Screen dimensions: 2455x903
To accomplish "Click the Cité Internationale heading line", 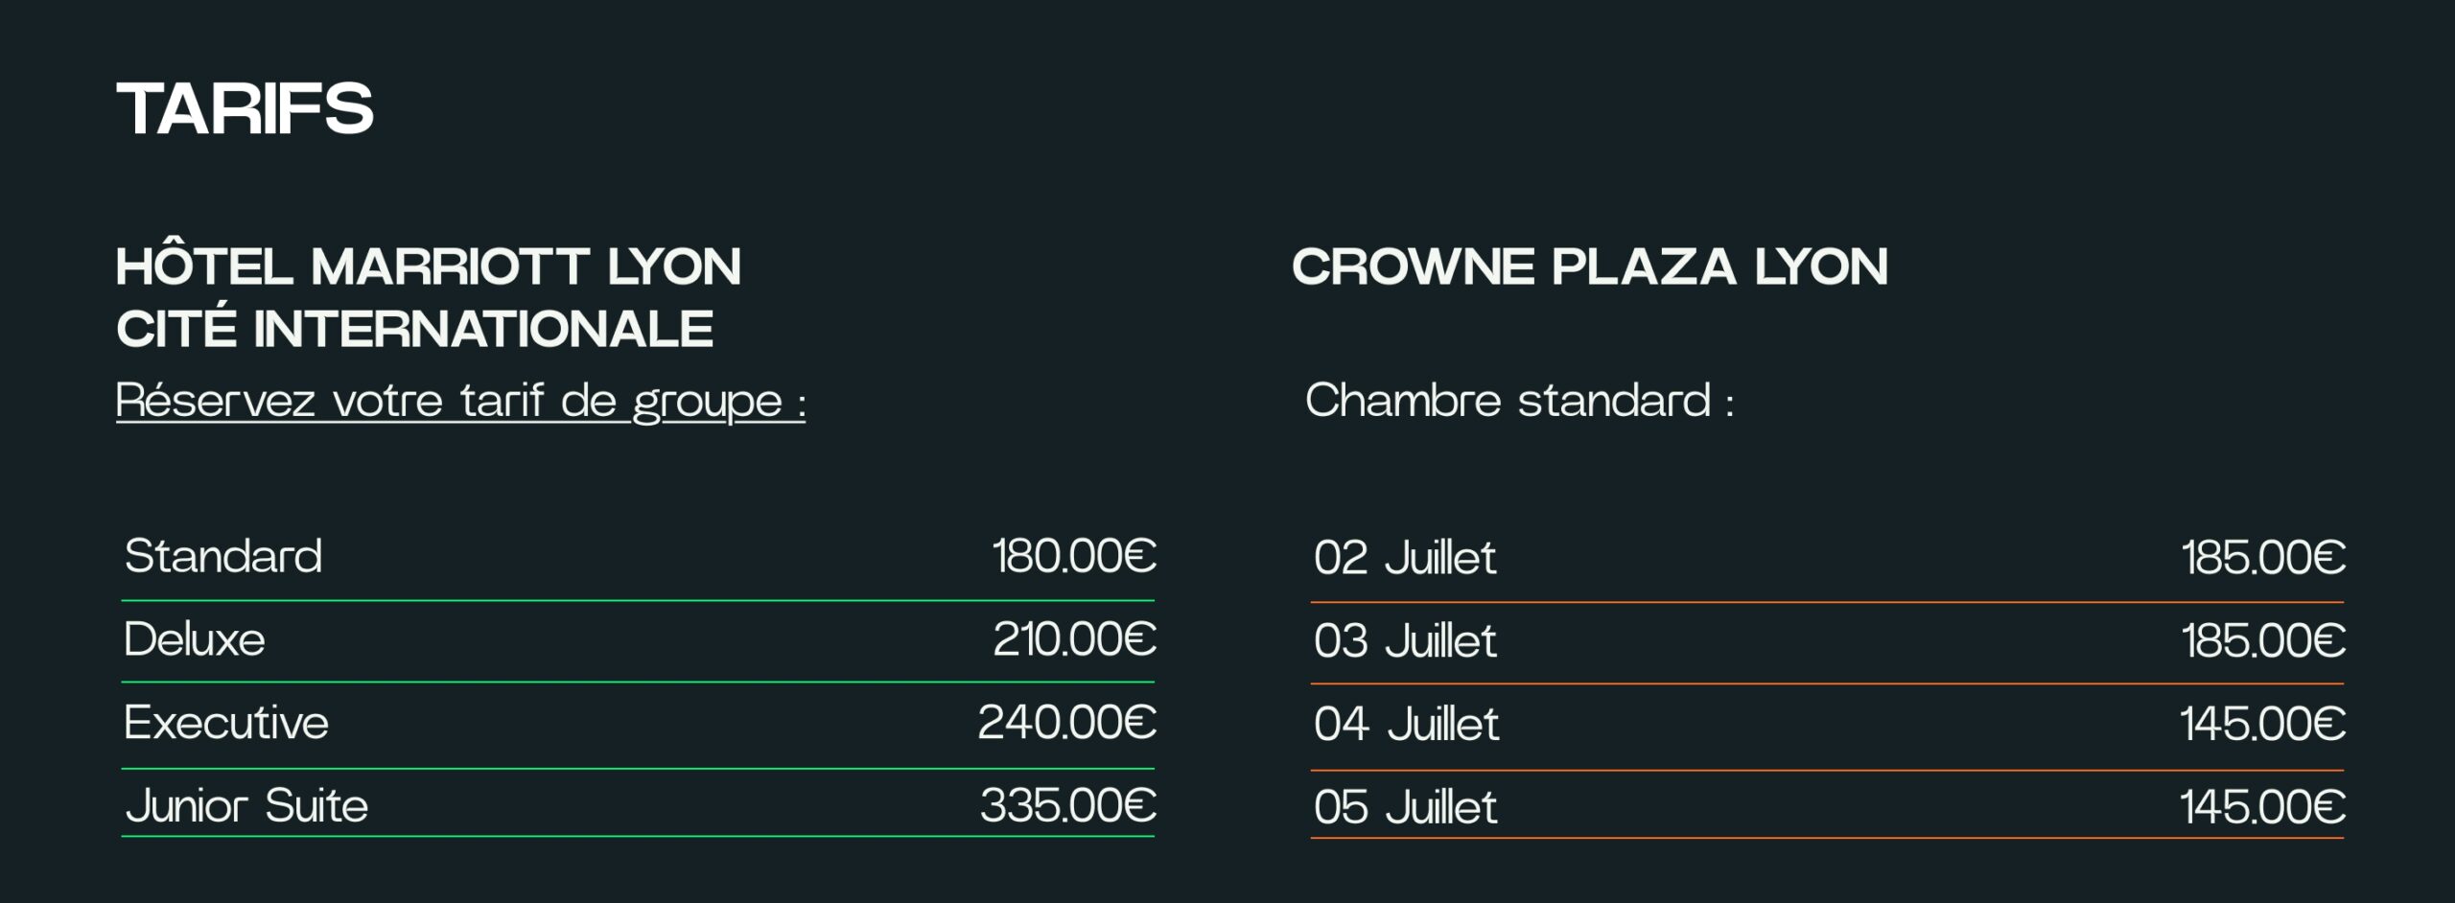I will click(414, 329).
